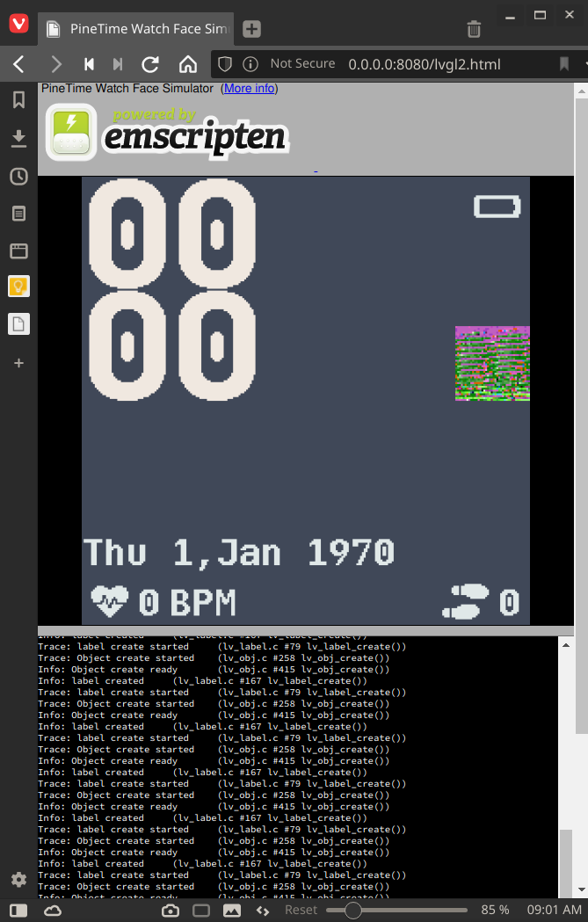Open the Vivaldi main menu
Viewport: 588px width, 922px height.
[x=18, y=25]
